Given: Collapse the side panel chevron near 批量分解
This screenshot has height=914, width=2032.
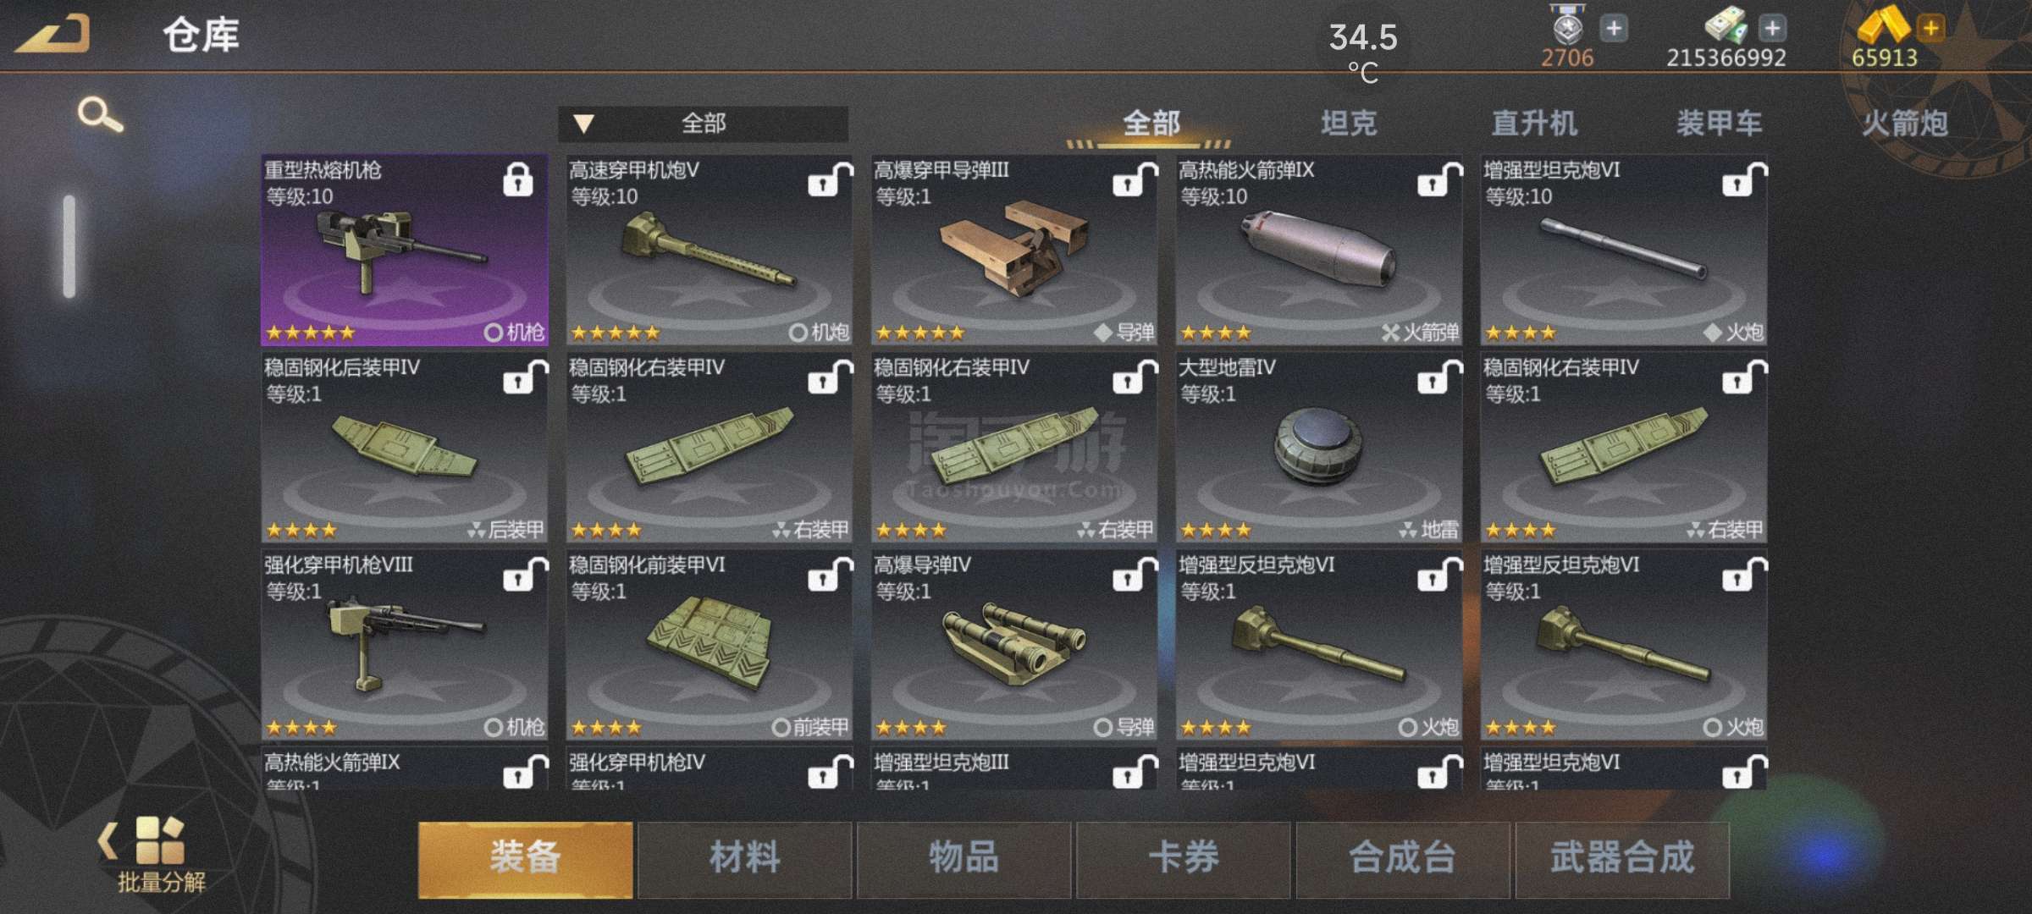Looking at the screenshot, I should (107, 840).
